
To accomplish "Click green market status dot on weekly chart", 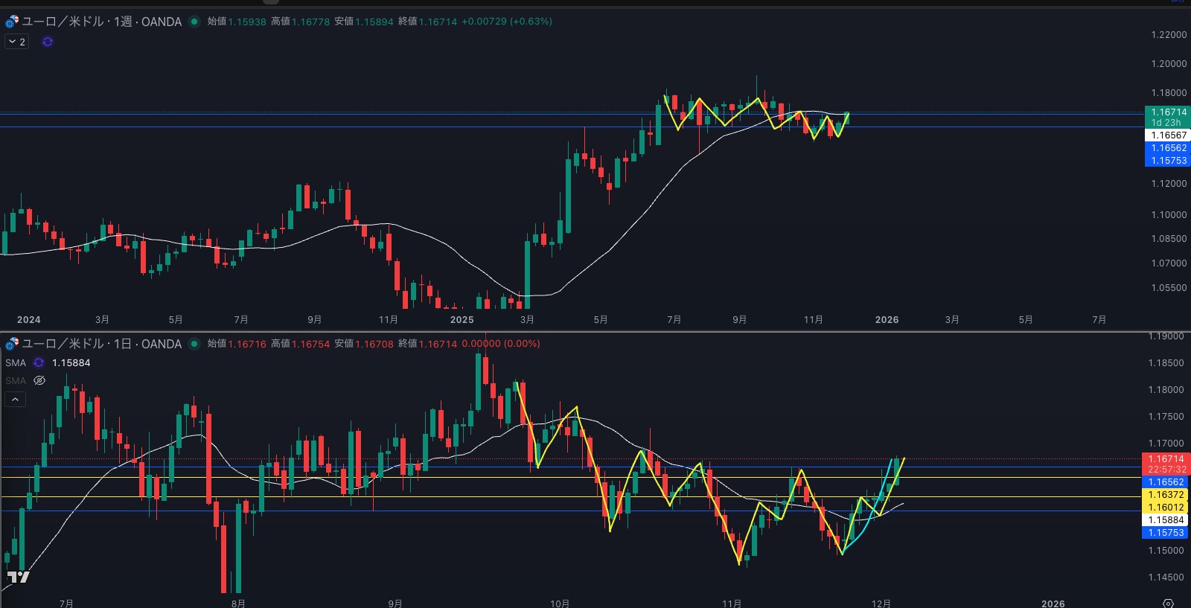I will click(194, 22).
